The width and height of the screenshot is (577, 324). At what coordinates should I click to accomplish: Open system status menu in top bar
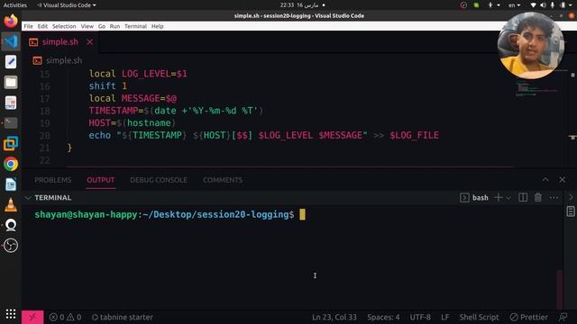[x=551, y=5]
